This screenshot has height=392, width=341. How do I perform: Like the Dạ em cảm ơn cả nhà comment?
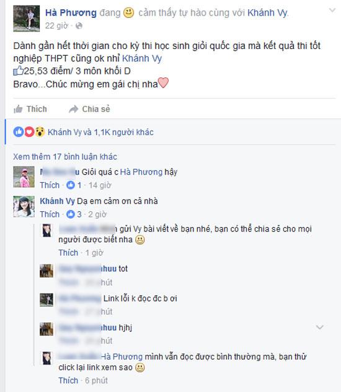click(50, 214)
